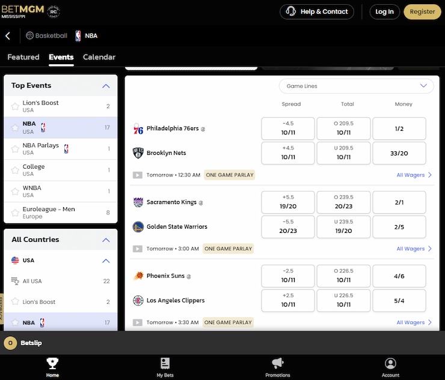This screenshot has width=445, height=380.
Task: Click the RG responsible gaming badge
Action: click(x=54, y=11)
